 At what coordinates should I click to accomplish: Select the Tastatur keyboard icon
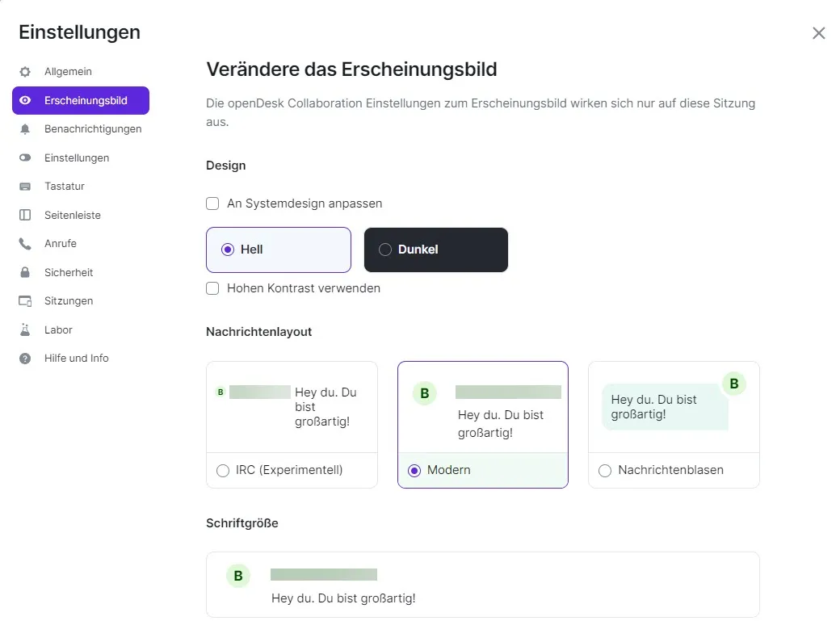25,186
